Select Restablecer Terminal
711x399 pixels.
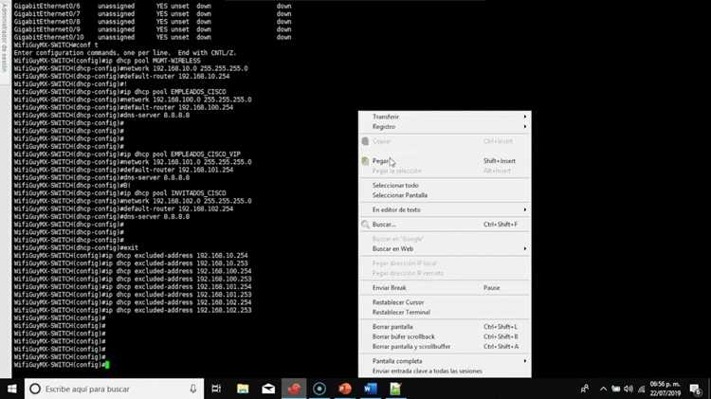click(445, 313)
